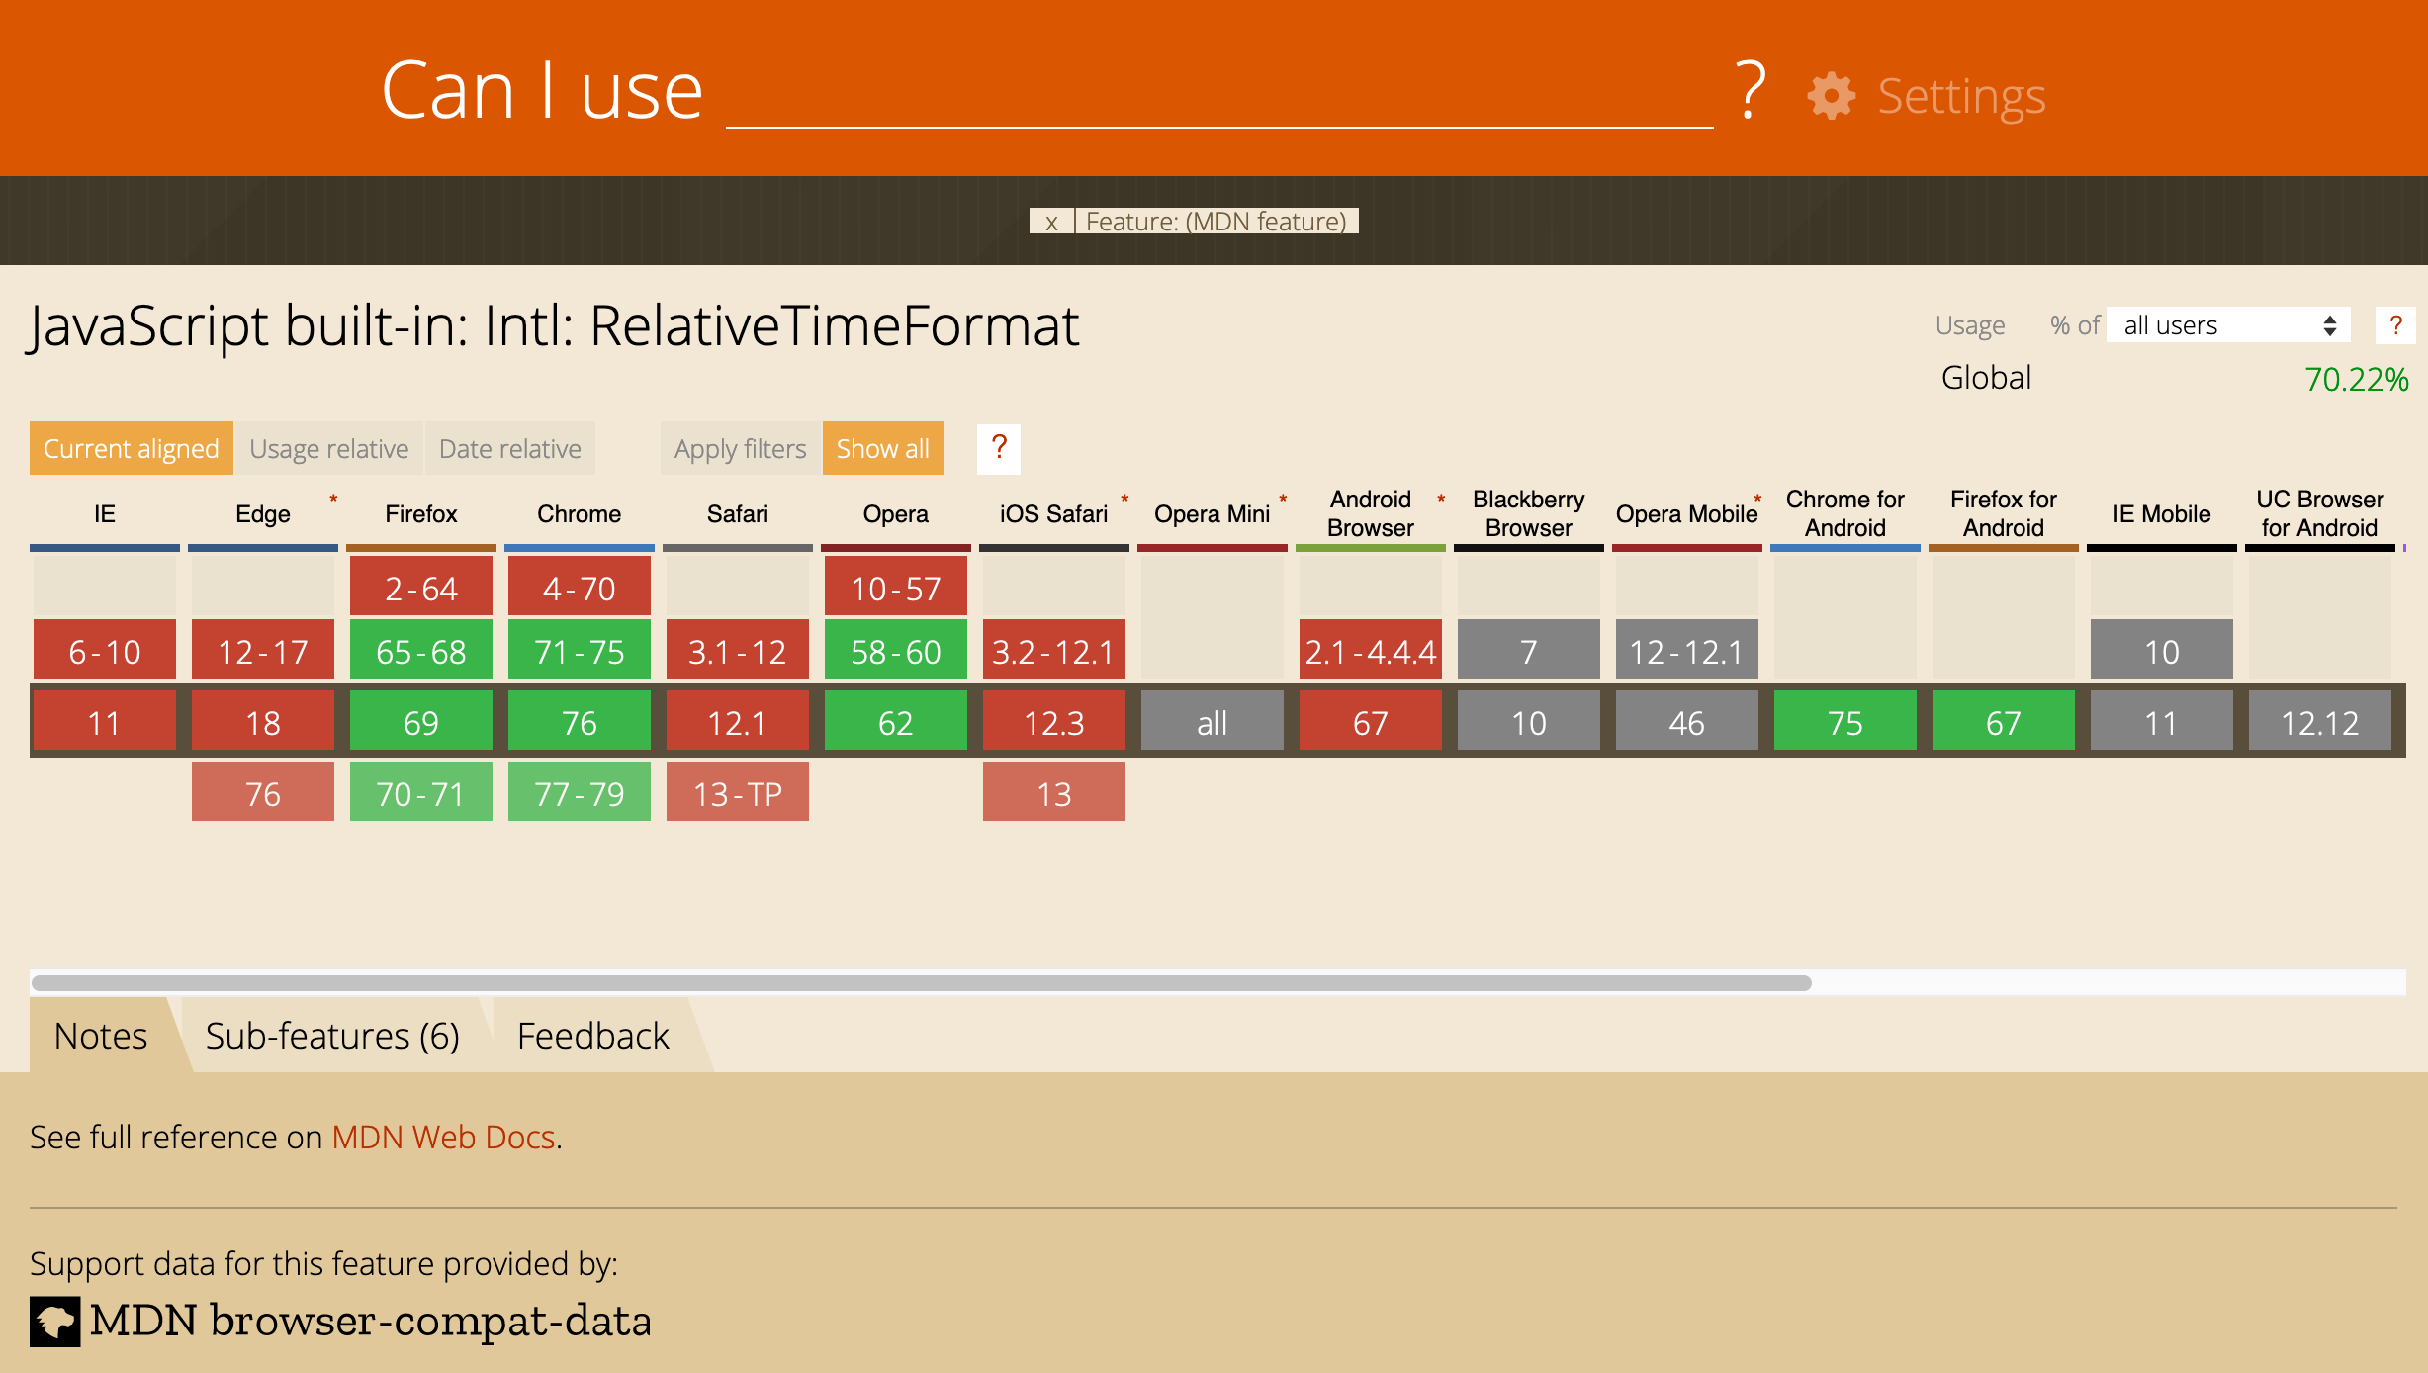
Task: Click the help icon next to Show all
Action: coord(999,448)
